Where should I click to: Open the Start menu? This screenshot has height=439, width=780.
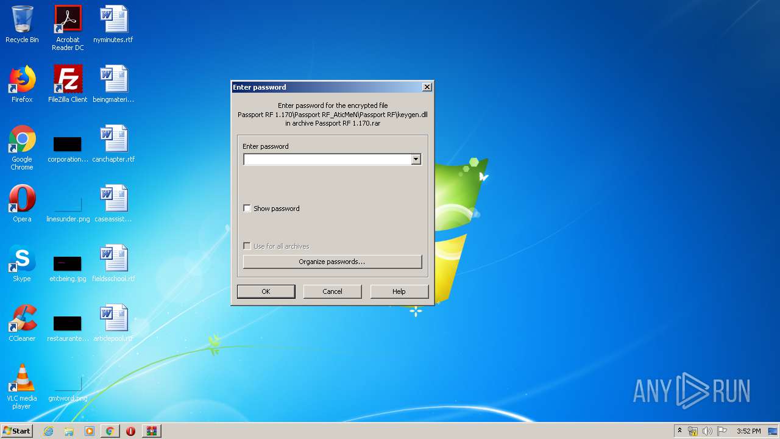coord(16,431)
